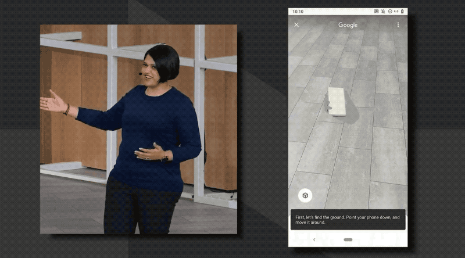Tap the home pill navigation button
The image size is (465, 258).
tap(348, 239)
